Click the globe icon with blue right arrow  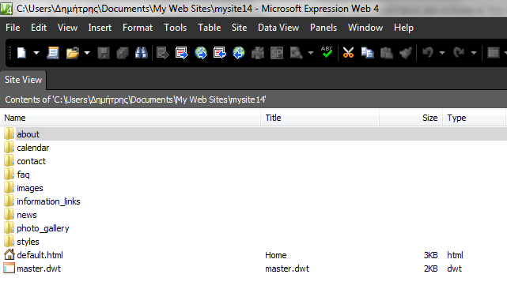click(200, 53)
